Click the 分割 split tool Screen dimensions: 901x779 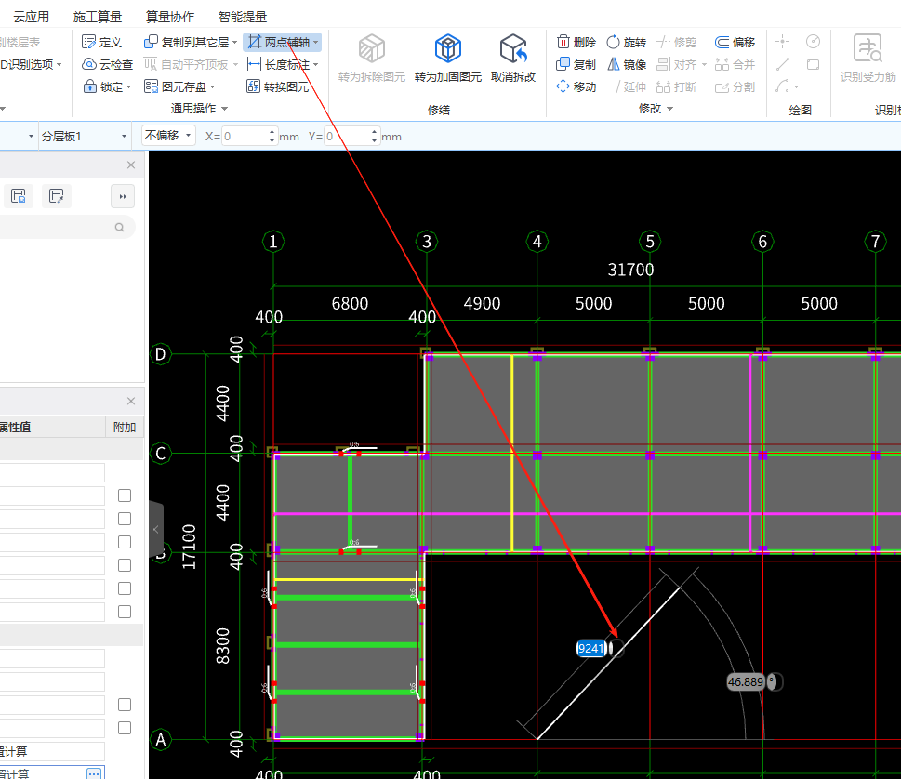click(735, 86)
